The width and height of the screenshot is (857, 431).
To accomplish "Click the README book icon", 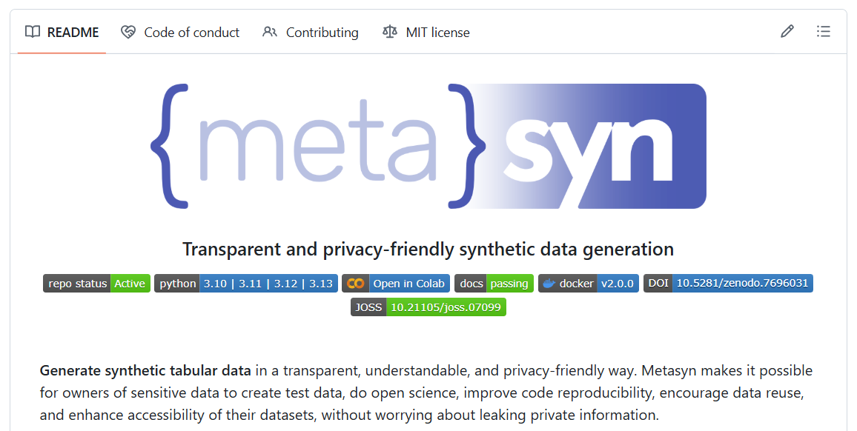I will coord(32,32).
